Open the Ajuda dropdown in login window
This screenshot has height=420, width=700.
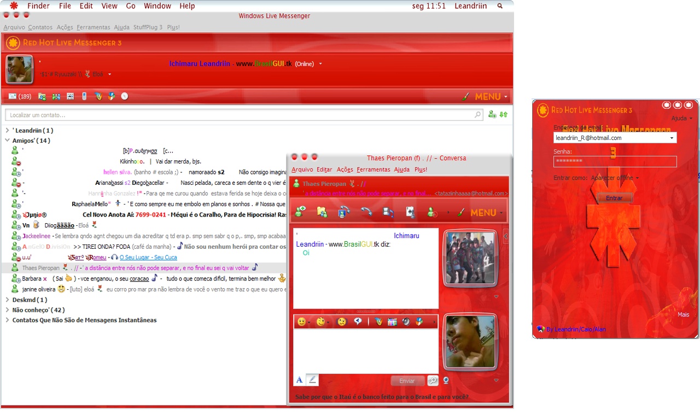click(682, 118)
